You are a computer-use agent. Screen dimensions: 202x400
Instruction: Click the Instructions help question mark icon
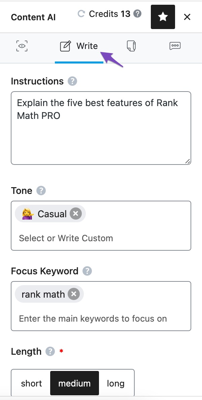tap(72, 81)
